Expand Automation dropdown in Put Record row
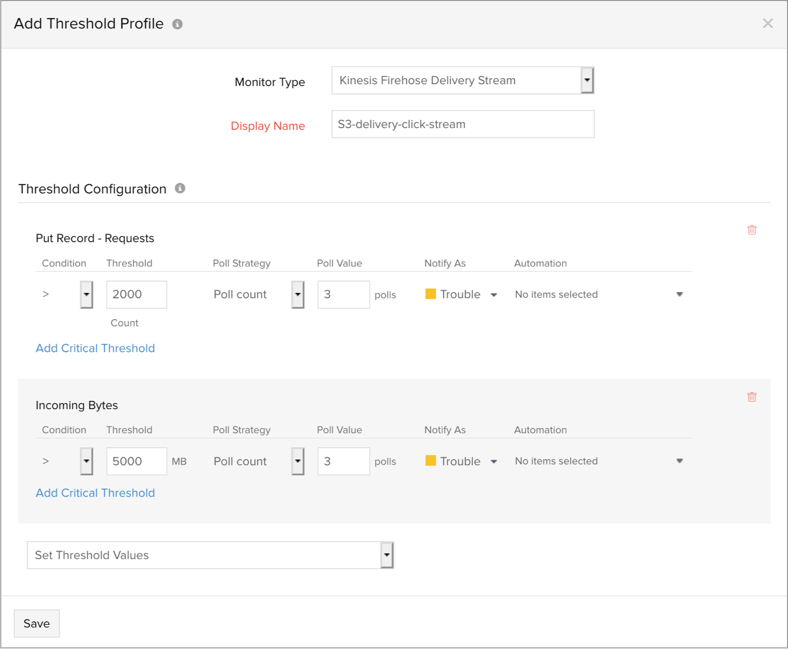Image resolution: width=788 pixels, height=649 pixels. [679, 294]
